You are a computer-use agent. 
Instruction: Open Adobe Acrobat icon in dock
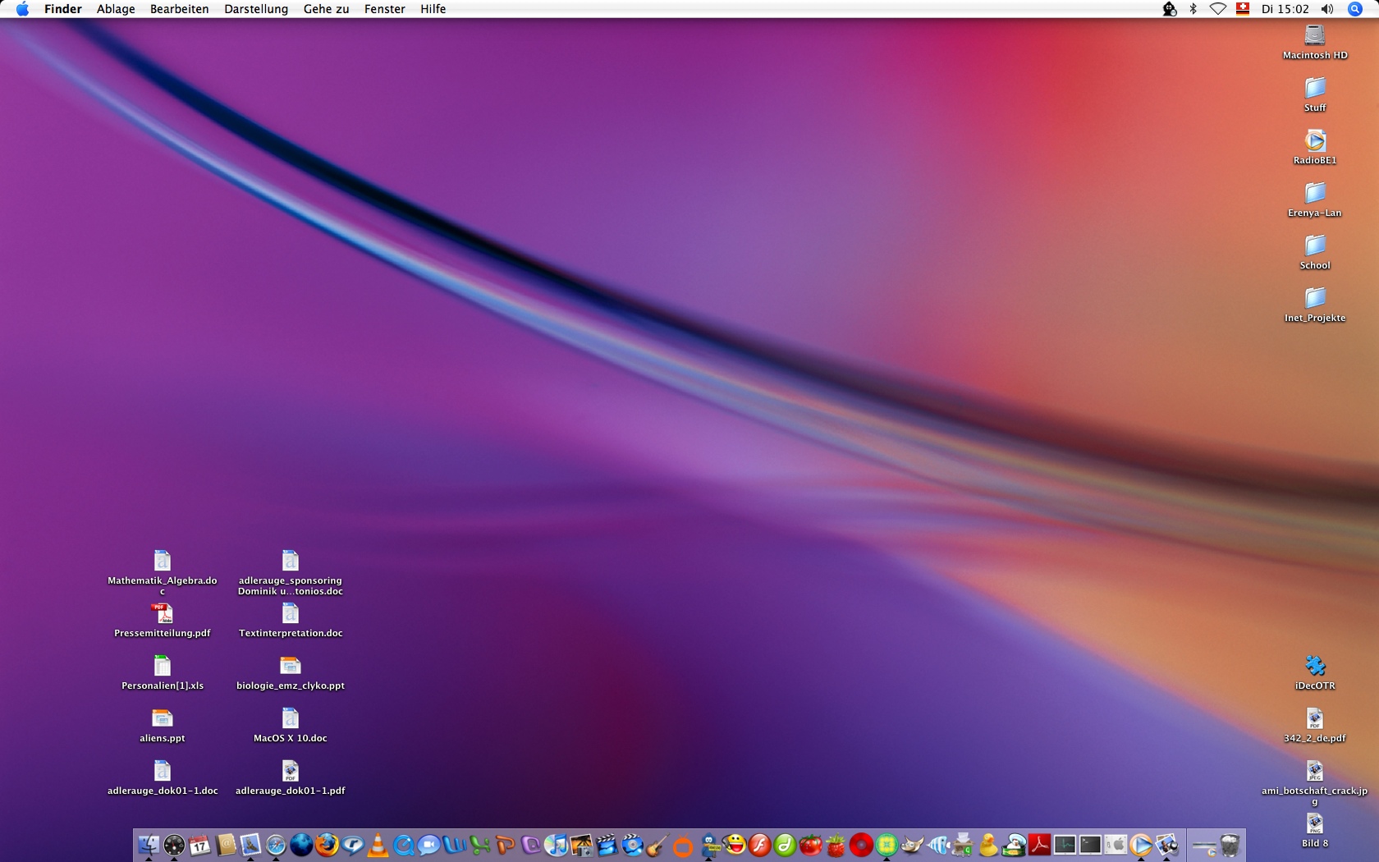click(1039, 845)
